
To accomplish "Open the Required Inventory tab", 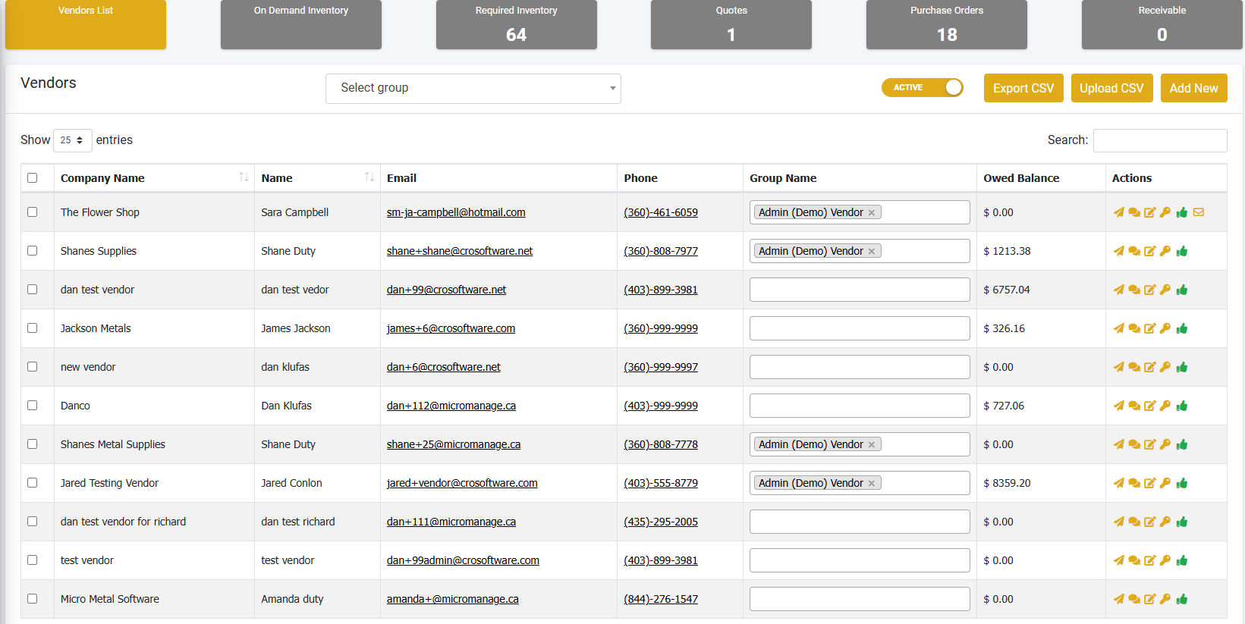I will 516,24.
